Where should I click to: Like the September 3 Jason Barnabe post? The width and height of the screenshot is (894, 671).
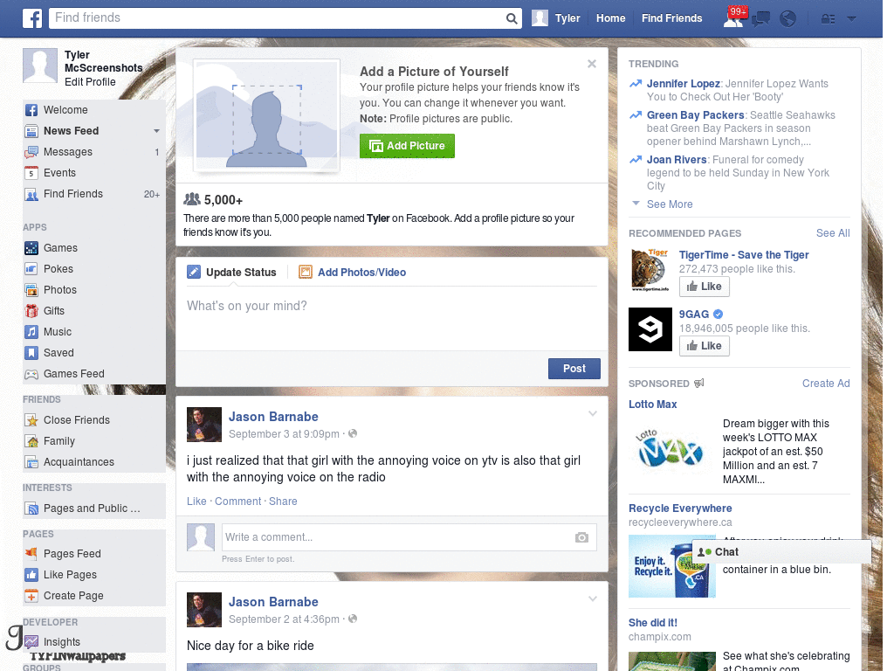[x=196, y=502]
